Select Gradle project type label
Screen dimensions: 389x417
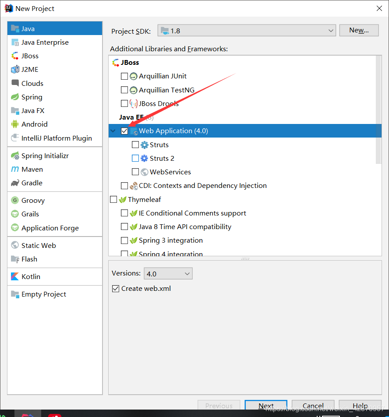(32, 183)
